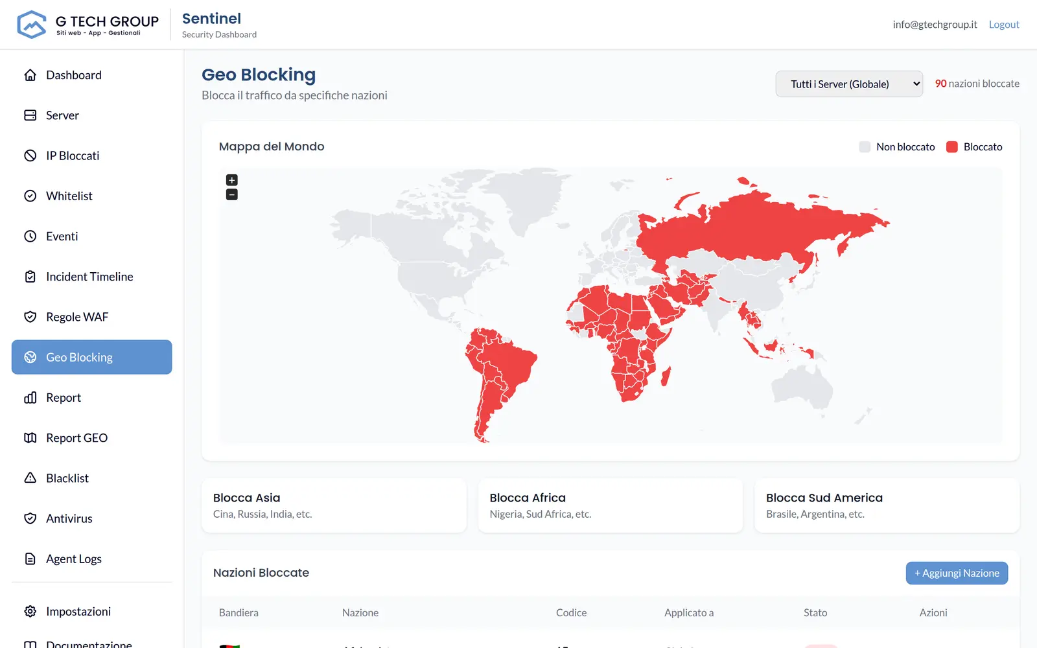
Task: Click the Report GEO map icon
Action: [30, 438]
